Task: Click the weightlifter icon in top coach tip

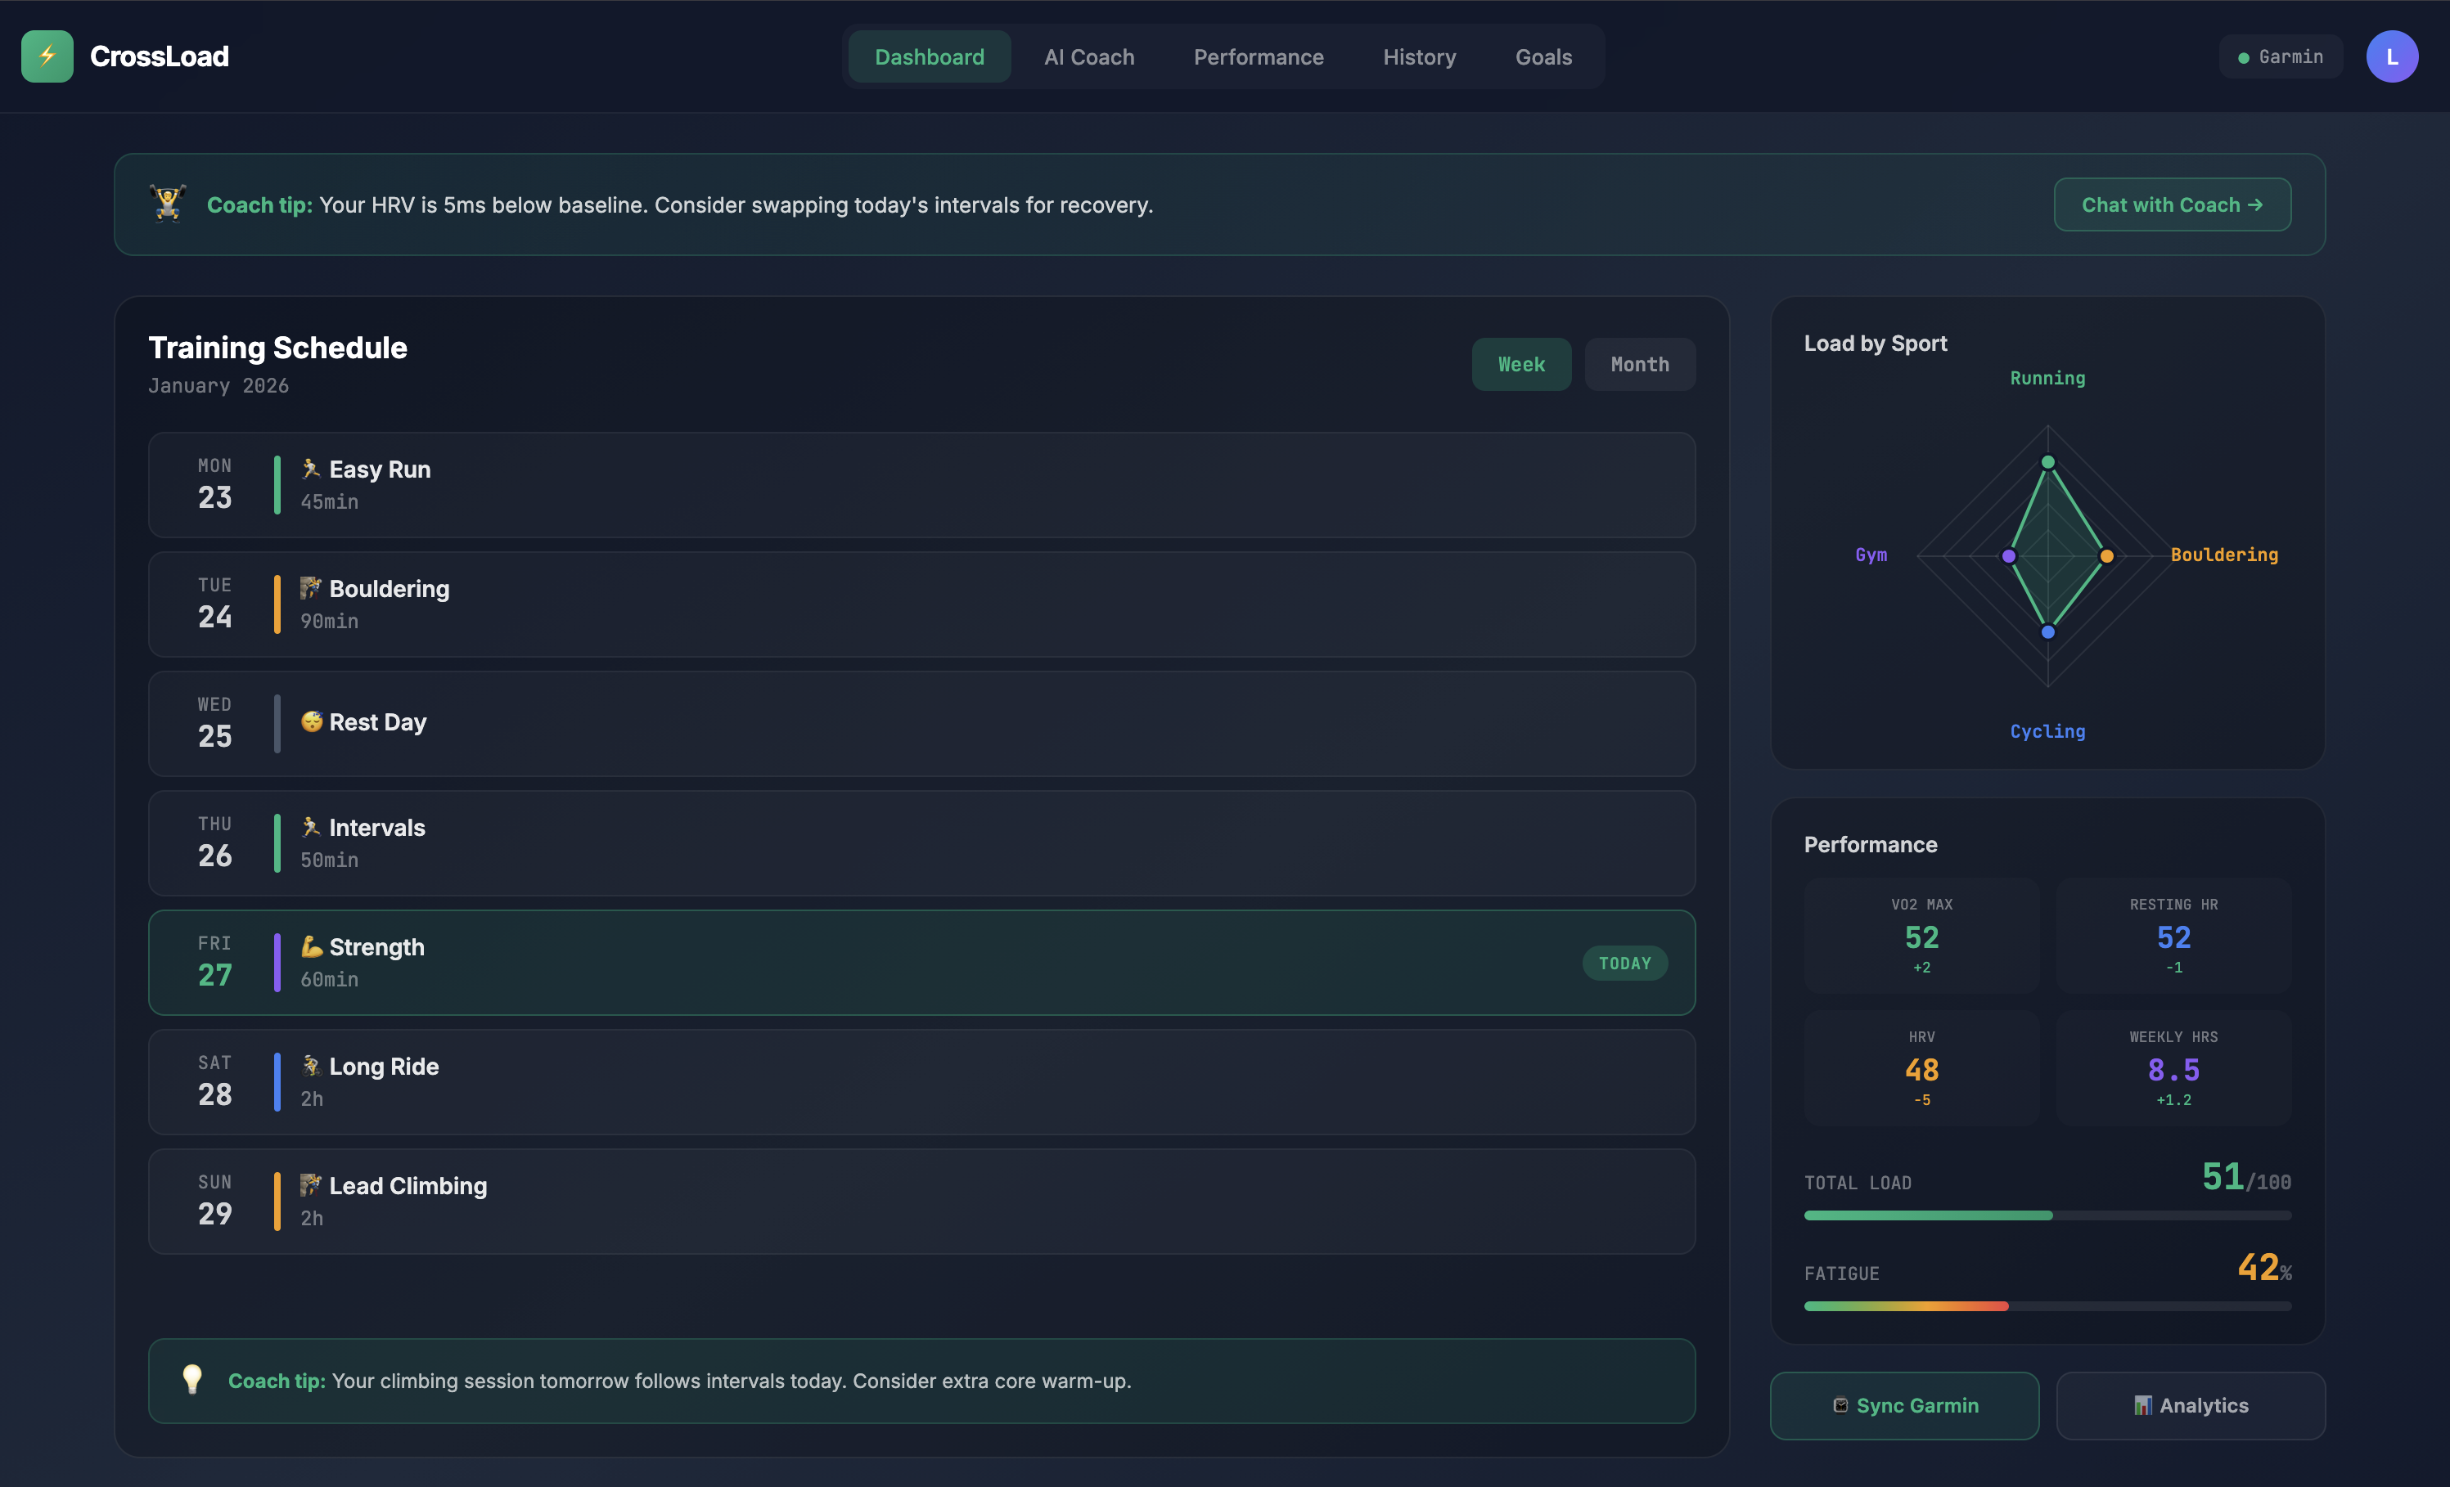Action: 166,203
